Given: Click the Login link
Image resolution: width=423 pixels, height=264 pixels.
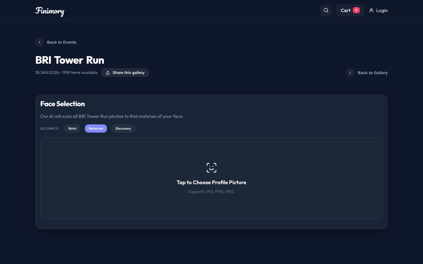Looking at the screenshot, I should click(x=378, y=10).
